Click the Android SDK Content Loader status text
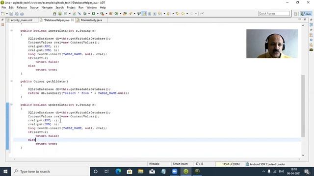Image resolution: width=314 pixels, height=176 pixels. pos(267,164)
